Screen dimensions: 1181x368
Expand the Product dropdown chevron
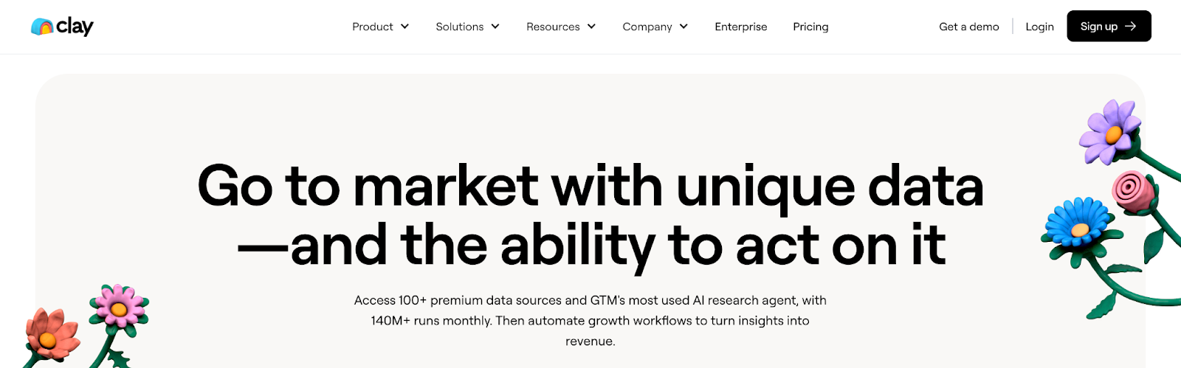tap(404, 27)
